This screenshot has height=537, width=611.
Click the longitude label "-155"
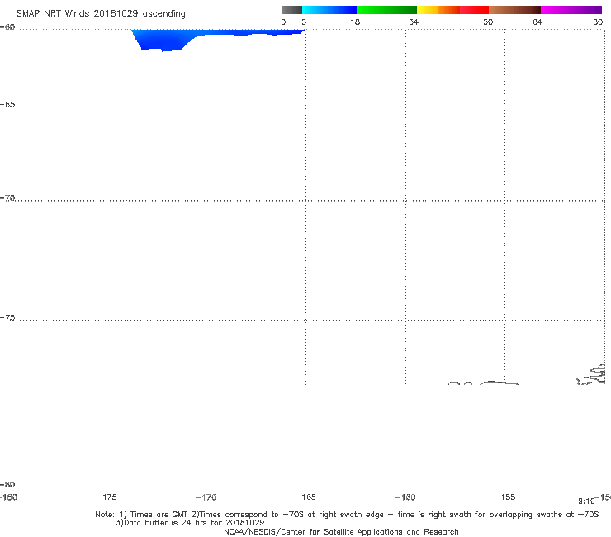(505, 497)
